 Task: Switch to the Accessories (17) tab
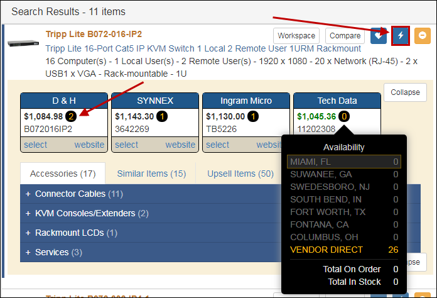coord(63,174)
